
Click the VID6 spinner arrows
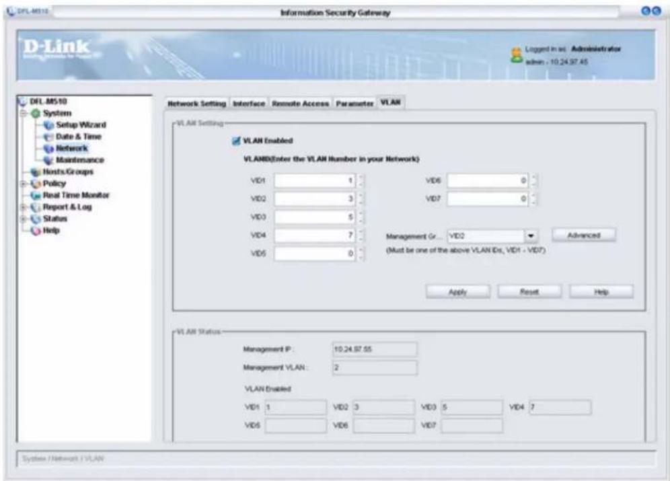point(533,181)
